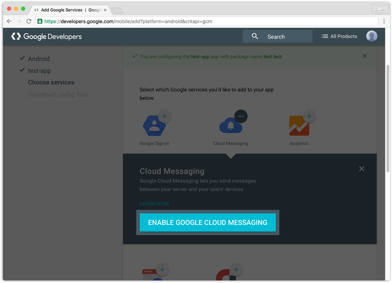Click the URL address bar
Image resolution: width=392 pixels, height=283 pixels.
206,21
